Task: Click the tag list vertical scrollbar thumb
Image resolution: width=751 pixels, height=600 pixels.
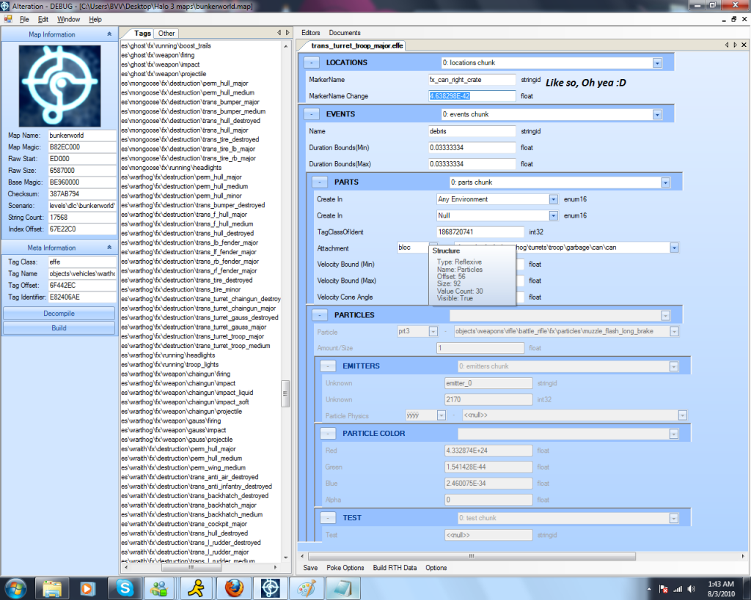Action: [x=285, y=393]
